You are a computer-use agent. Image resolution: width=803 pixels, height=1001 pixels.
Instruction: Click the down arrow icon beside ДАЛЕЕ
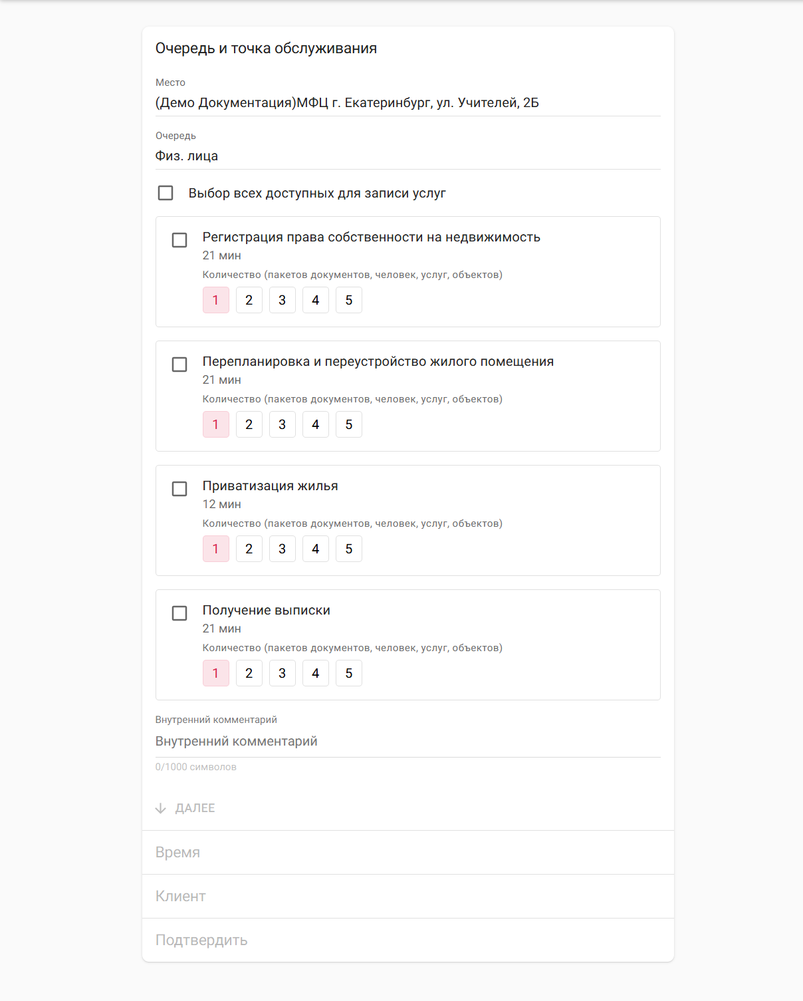pyautogui.click(x=161, y=808)
